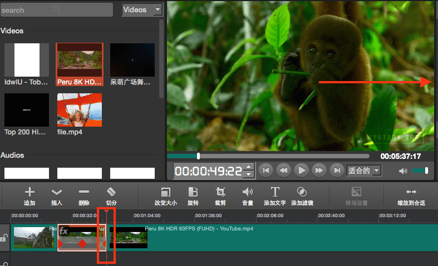Click the Videos section heading

12,31
